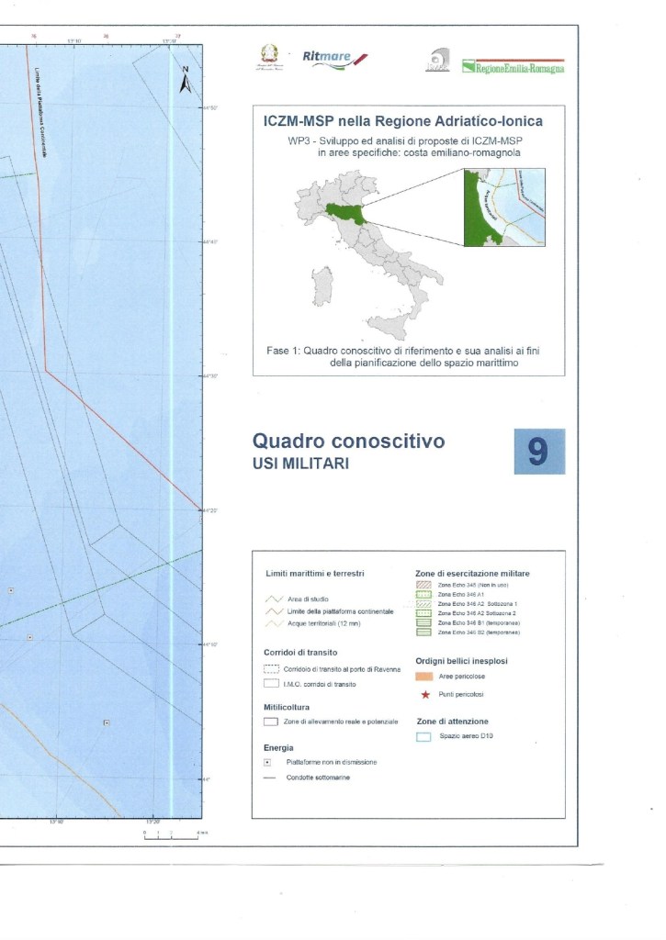666x940 pixels.
Task: Click the Piattaforme non in dismissione symbol
Action: click(267, 762)
